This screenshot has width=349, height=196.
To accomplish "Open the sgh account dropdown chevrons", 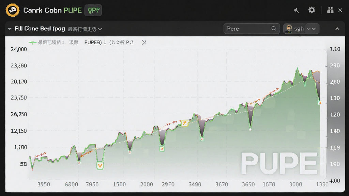I will click(x=312, y=29).
